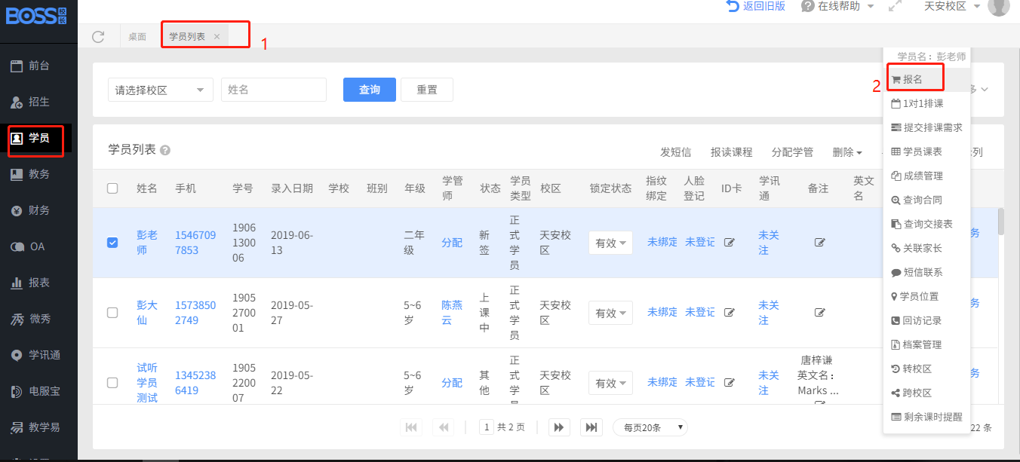Viewport: 1020px width, 462px height.
Task: Open the 请选择校区 campus dropdown
Action: coord(161,90)
